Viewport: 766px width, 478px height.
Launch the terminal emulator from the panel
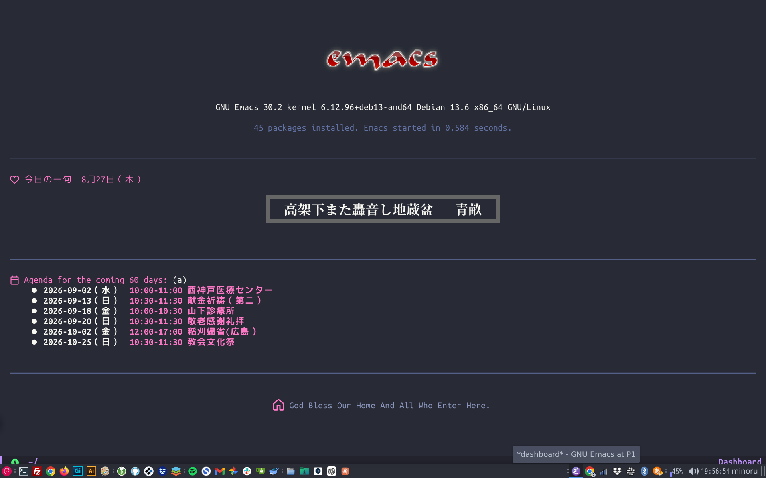point(24,471)
